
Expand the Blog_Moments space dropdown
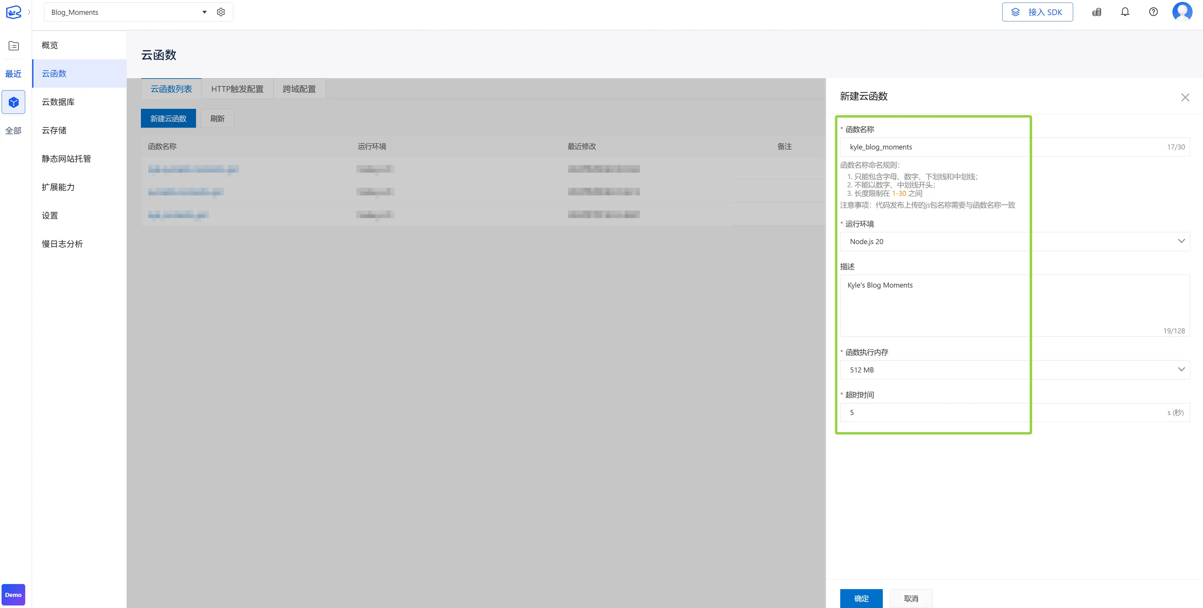click(204, 12)
